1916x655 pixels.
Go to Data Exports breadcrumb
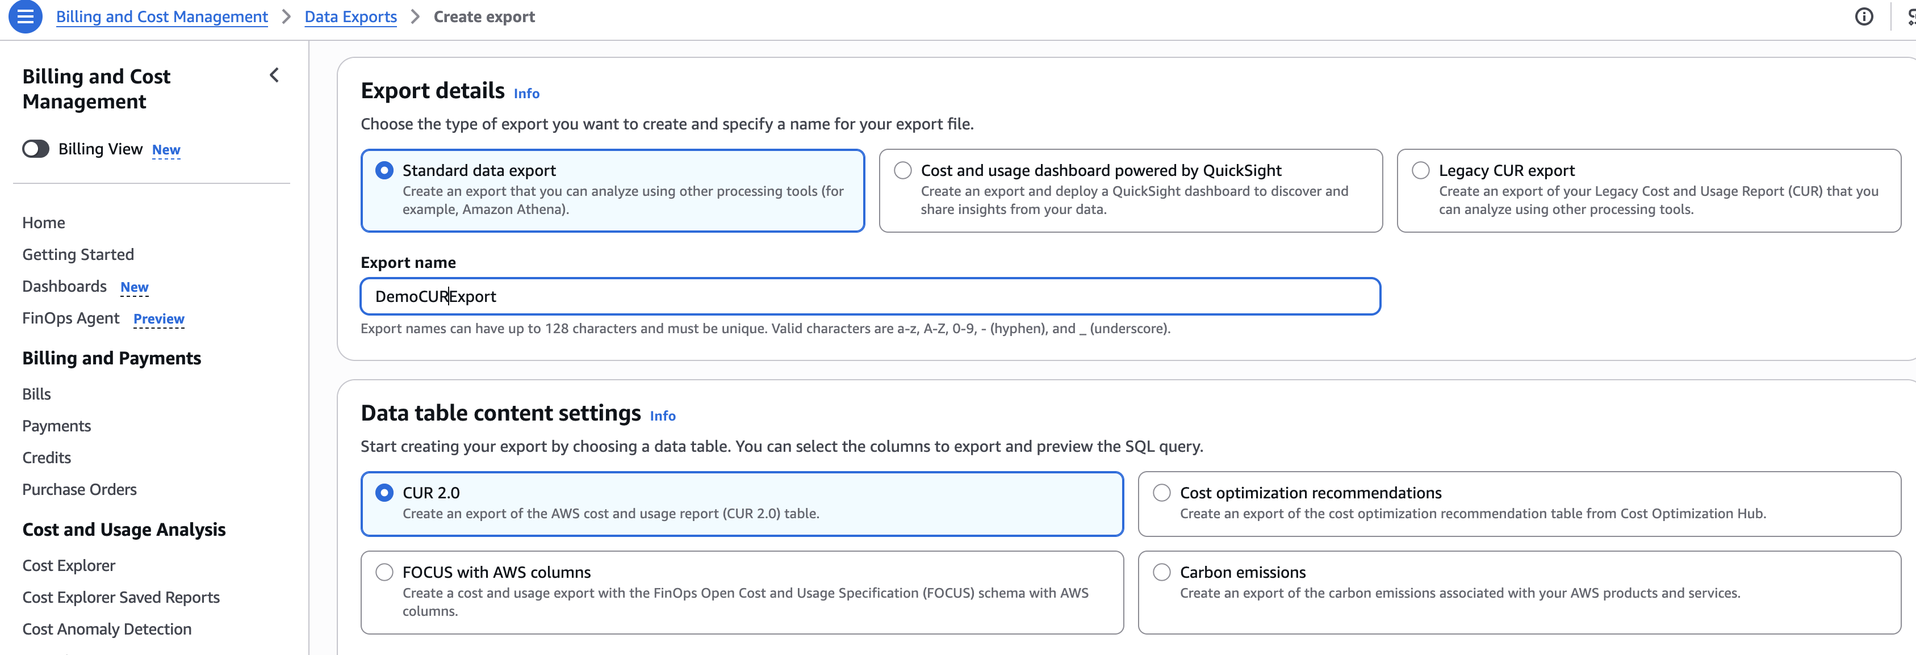click(351, 16)
